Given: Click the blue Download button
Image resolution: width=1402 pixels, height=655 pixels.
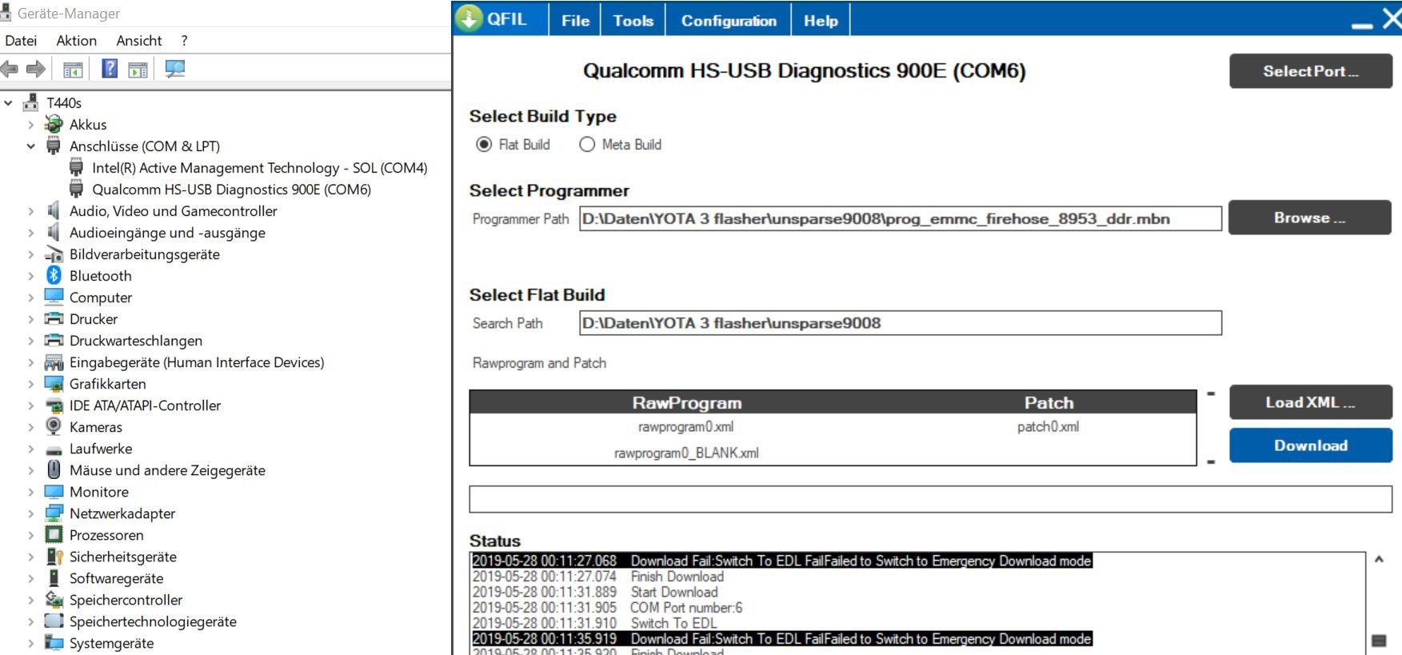Looking at the screenshot, I should click(x=1310, y=445).
